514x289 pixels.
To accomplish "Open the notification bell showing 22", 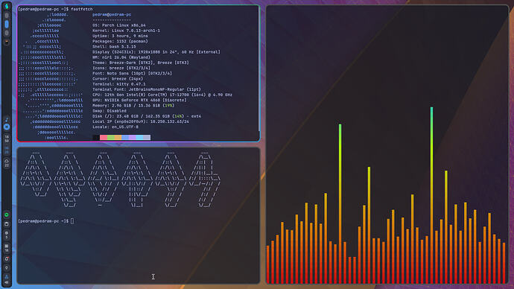I will [x=7, y=163].
